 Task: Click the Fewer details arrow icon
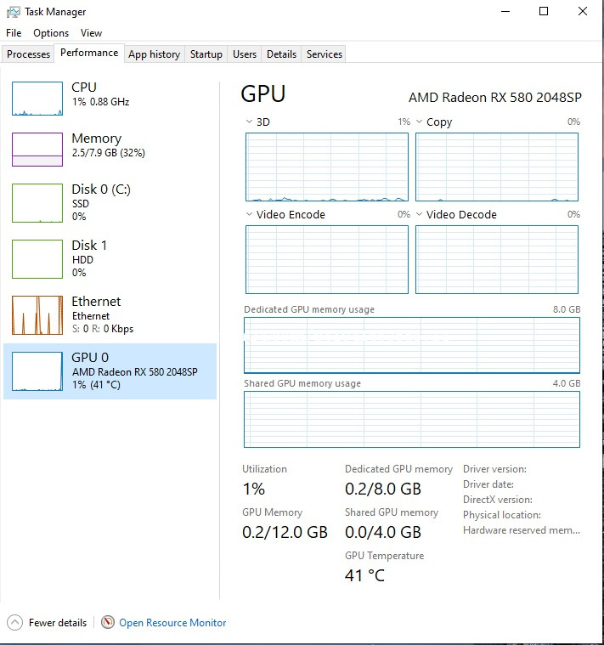pos(14,623)
